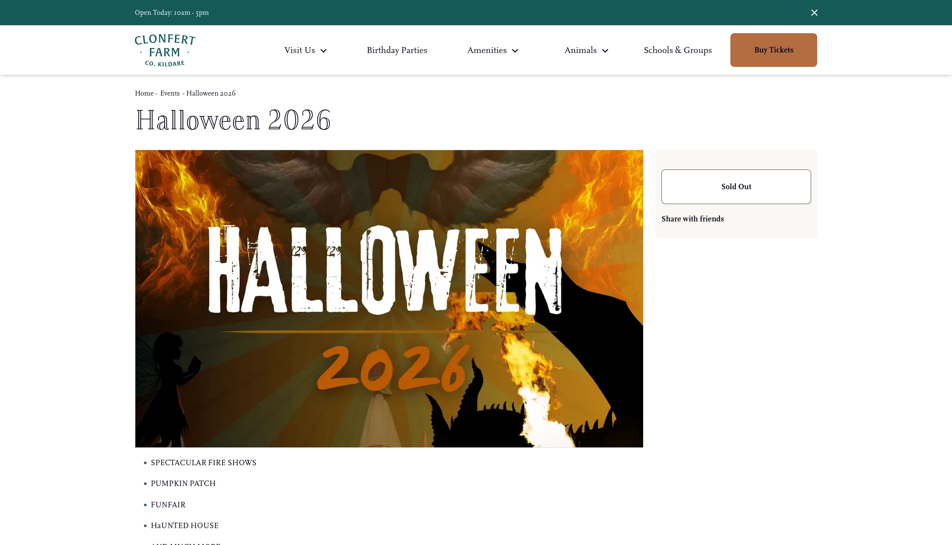Click the Buy Tickets button
952x545 pixels.
773,50
